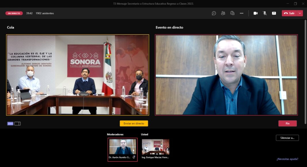Click the Salir leave button
Image resolution: width=307 pixels, height=167 pixels.
289,13
